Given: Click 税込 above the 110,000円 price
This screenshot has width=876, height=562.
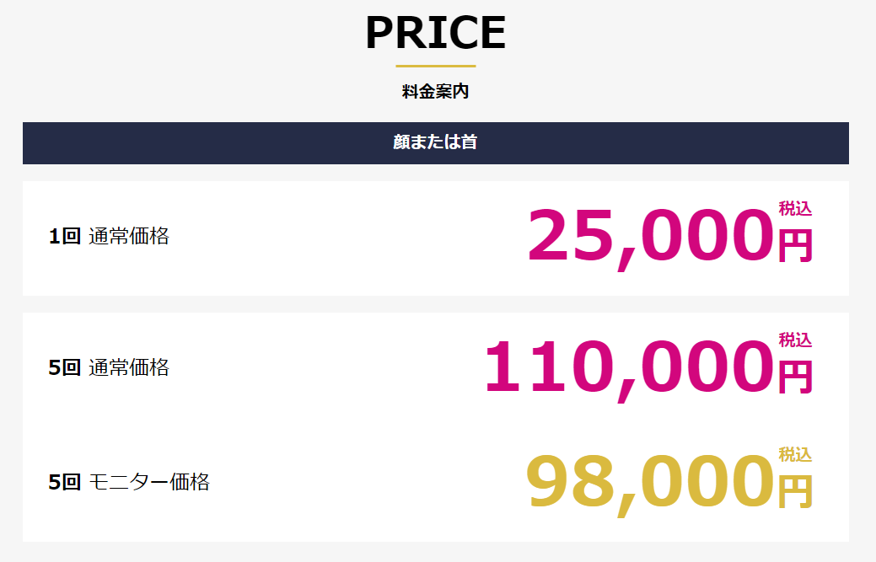Looking at the screenshot, I should pos(796,340).
